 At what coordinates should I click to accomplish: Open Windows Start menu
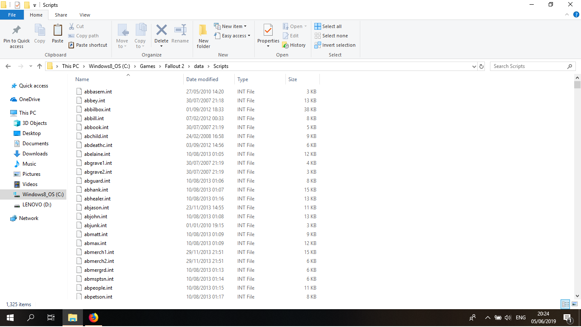coord(10,318)
